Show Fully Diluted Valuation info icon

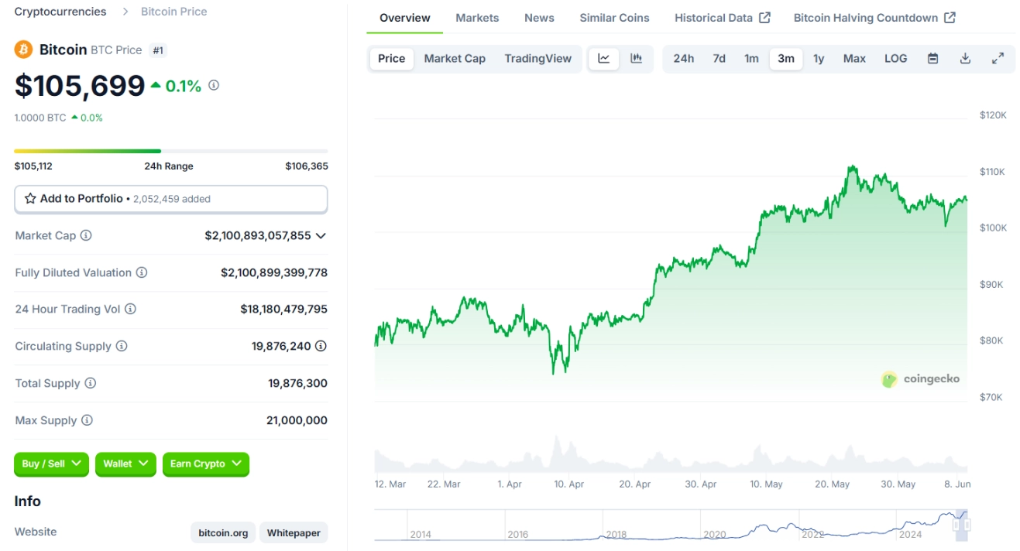tap(142, 272)
